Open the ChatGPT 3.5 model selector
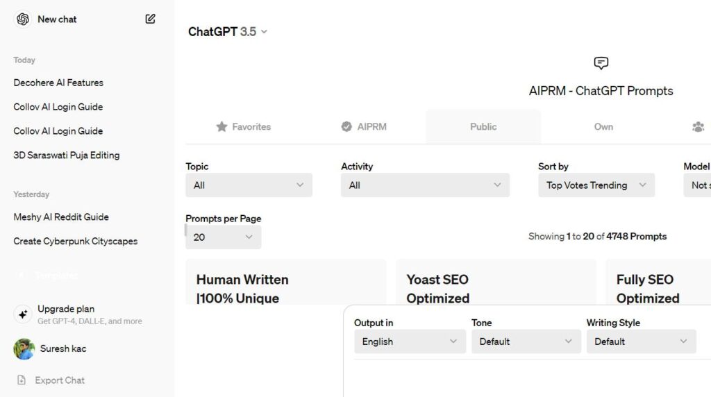The height and width of the screenshot is (397, 711). click(227, 32)
